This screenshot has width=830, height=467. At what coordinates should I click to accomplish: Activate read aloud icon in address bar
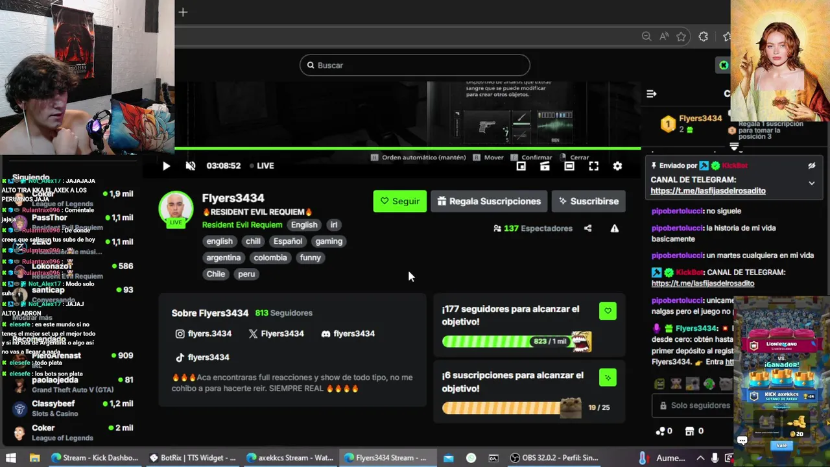664,37
